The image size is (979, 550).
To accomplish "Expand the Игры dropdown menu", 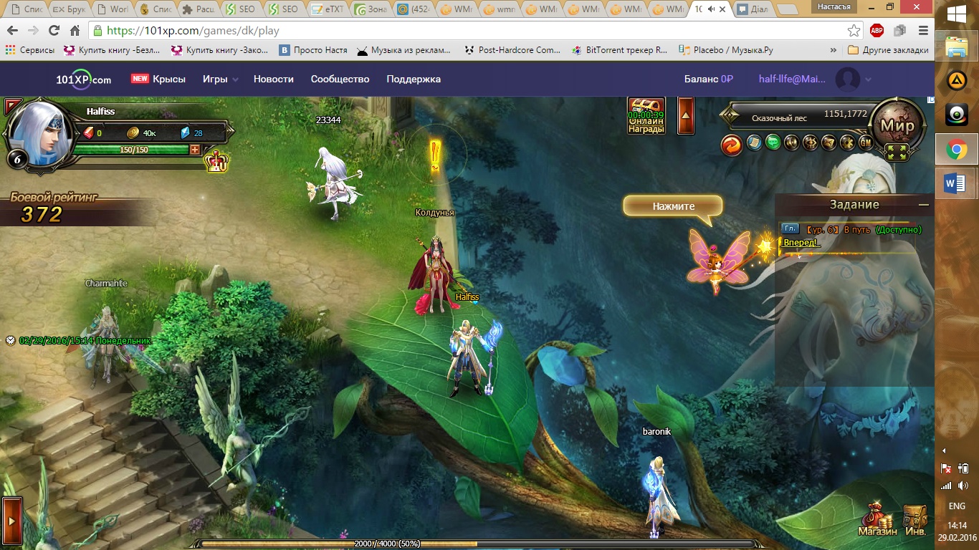I will pyautogui.click(x=221, y=79).
